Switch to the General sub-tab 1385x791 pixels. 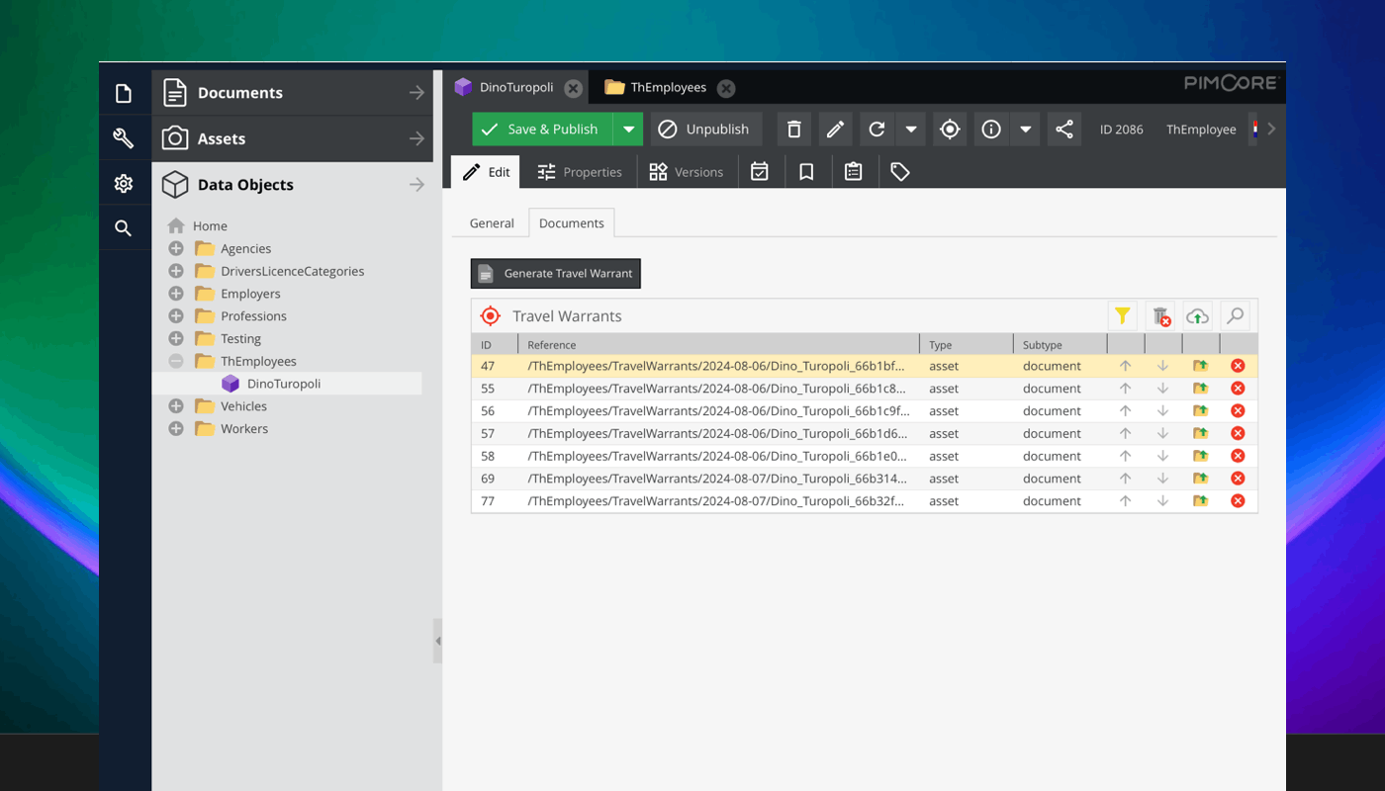pos(492,223)
